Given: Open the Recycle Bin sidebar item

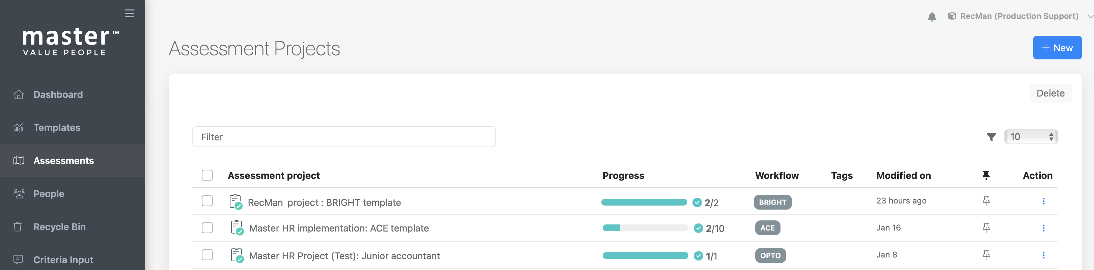Looking at the screenshot, I should click(x=59, y=227).
